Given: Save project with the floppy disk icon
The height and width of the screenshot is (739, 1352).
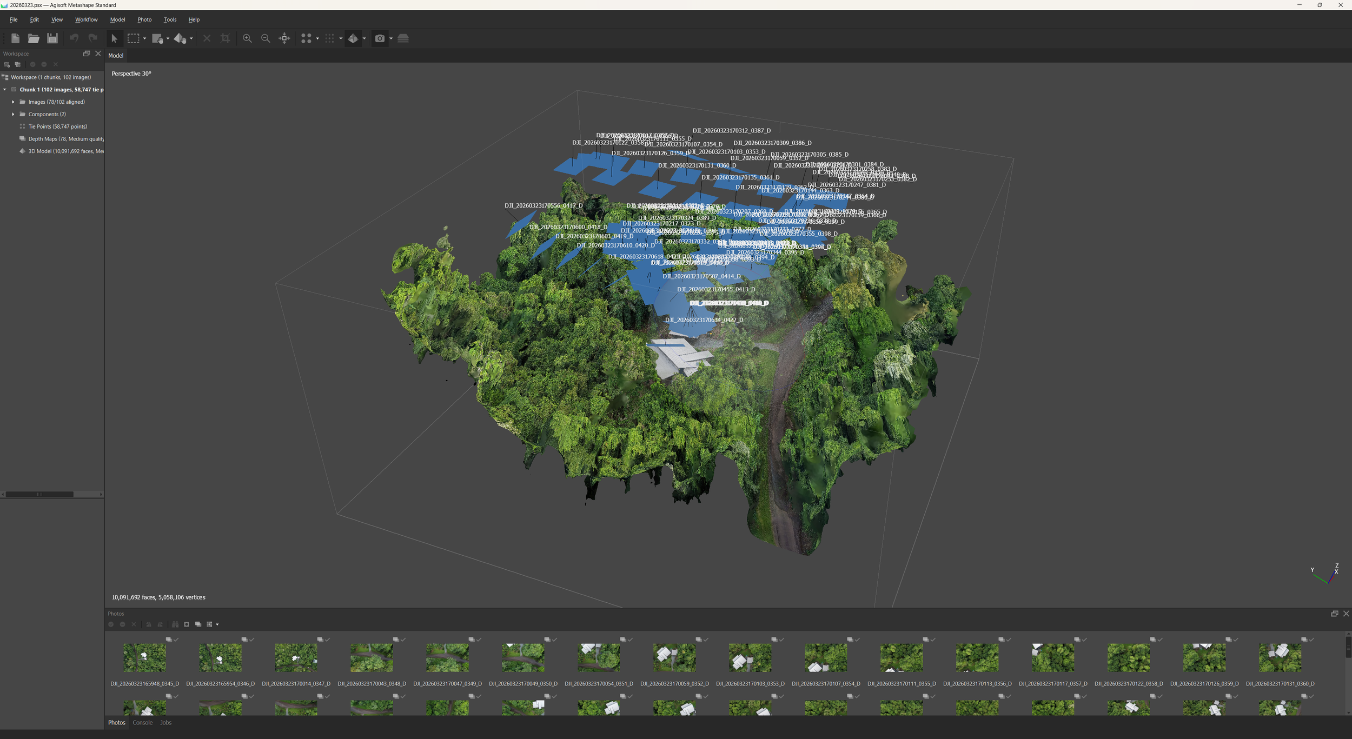Looking at the screenshot, I should coord(52,38).
